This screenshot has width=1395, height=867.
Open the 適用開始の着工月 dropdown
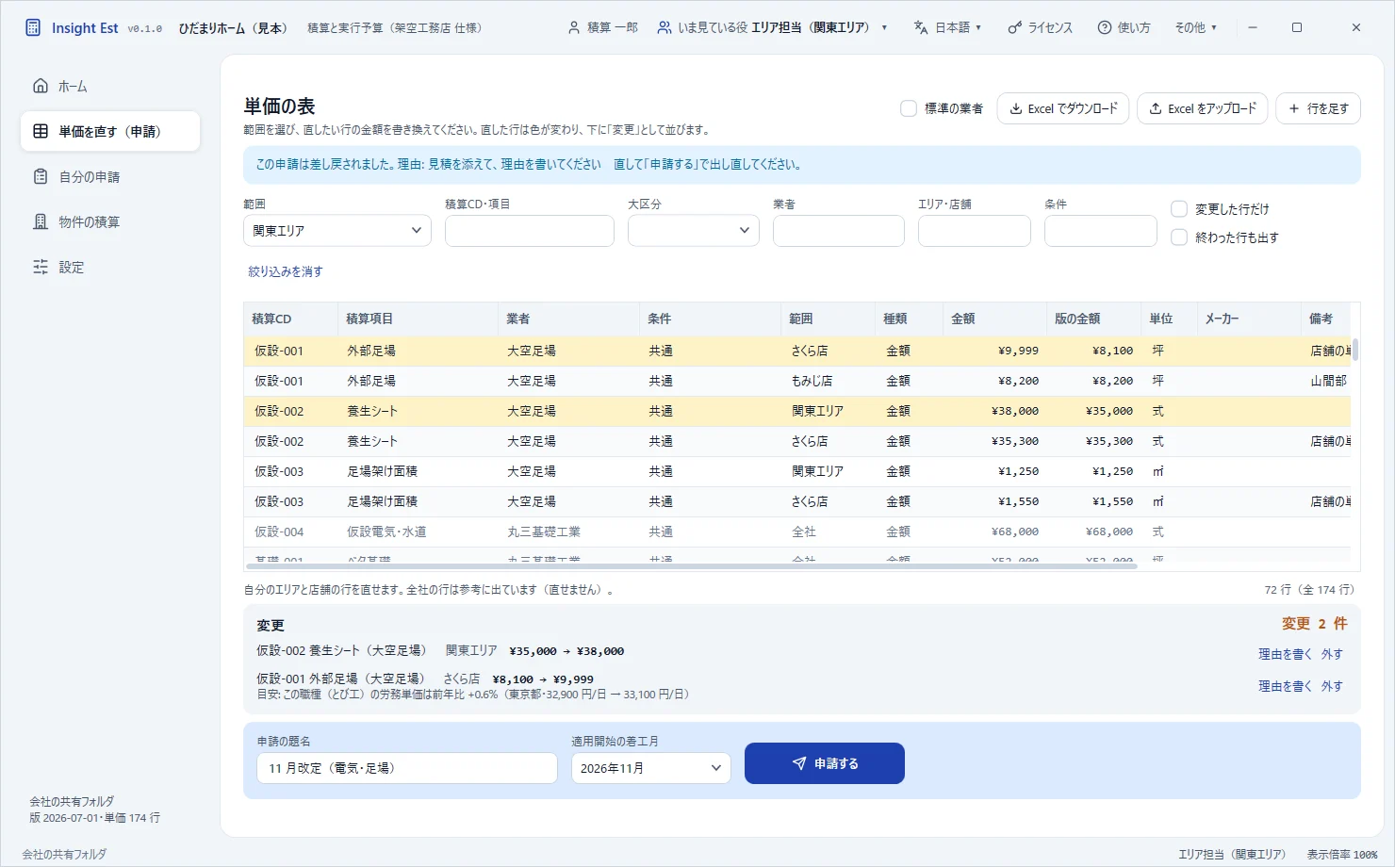[x=651, y=768]
